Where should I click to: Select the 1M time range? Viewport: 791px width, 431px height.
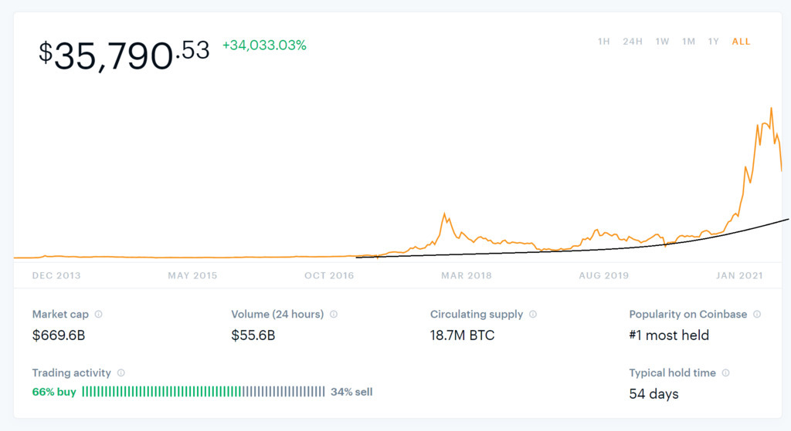tap(688, 42)
